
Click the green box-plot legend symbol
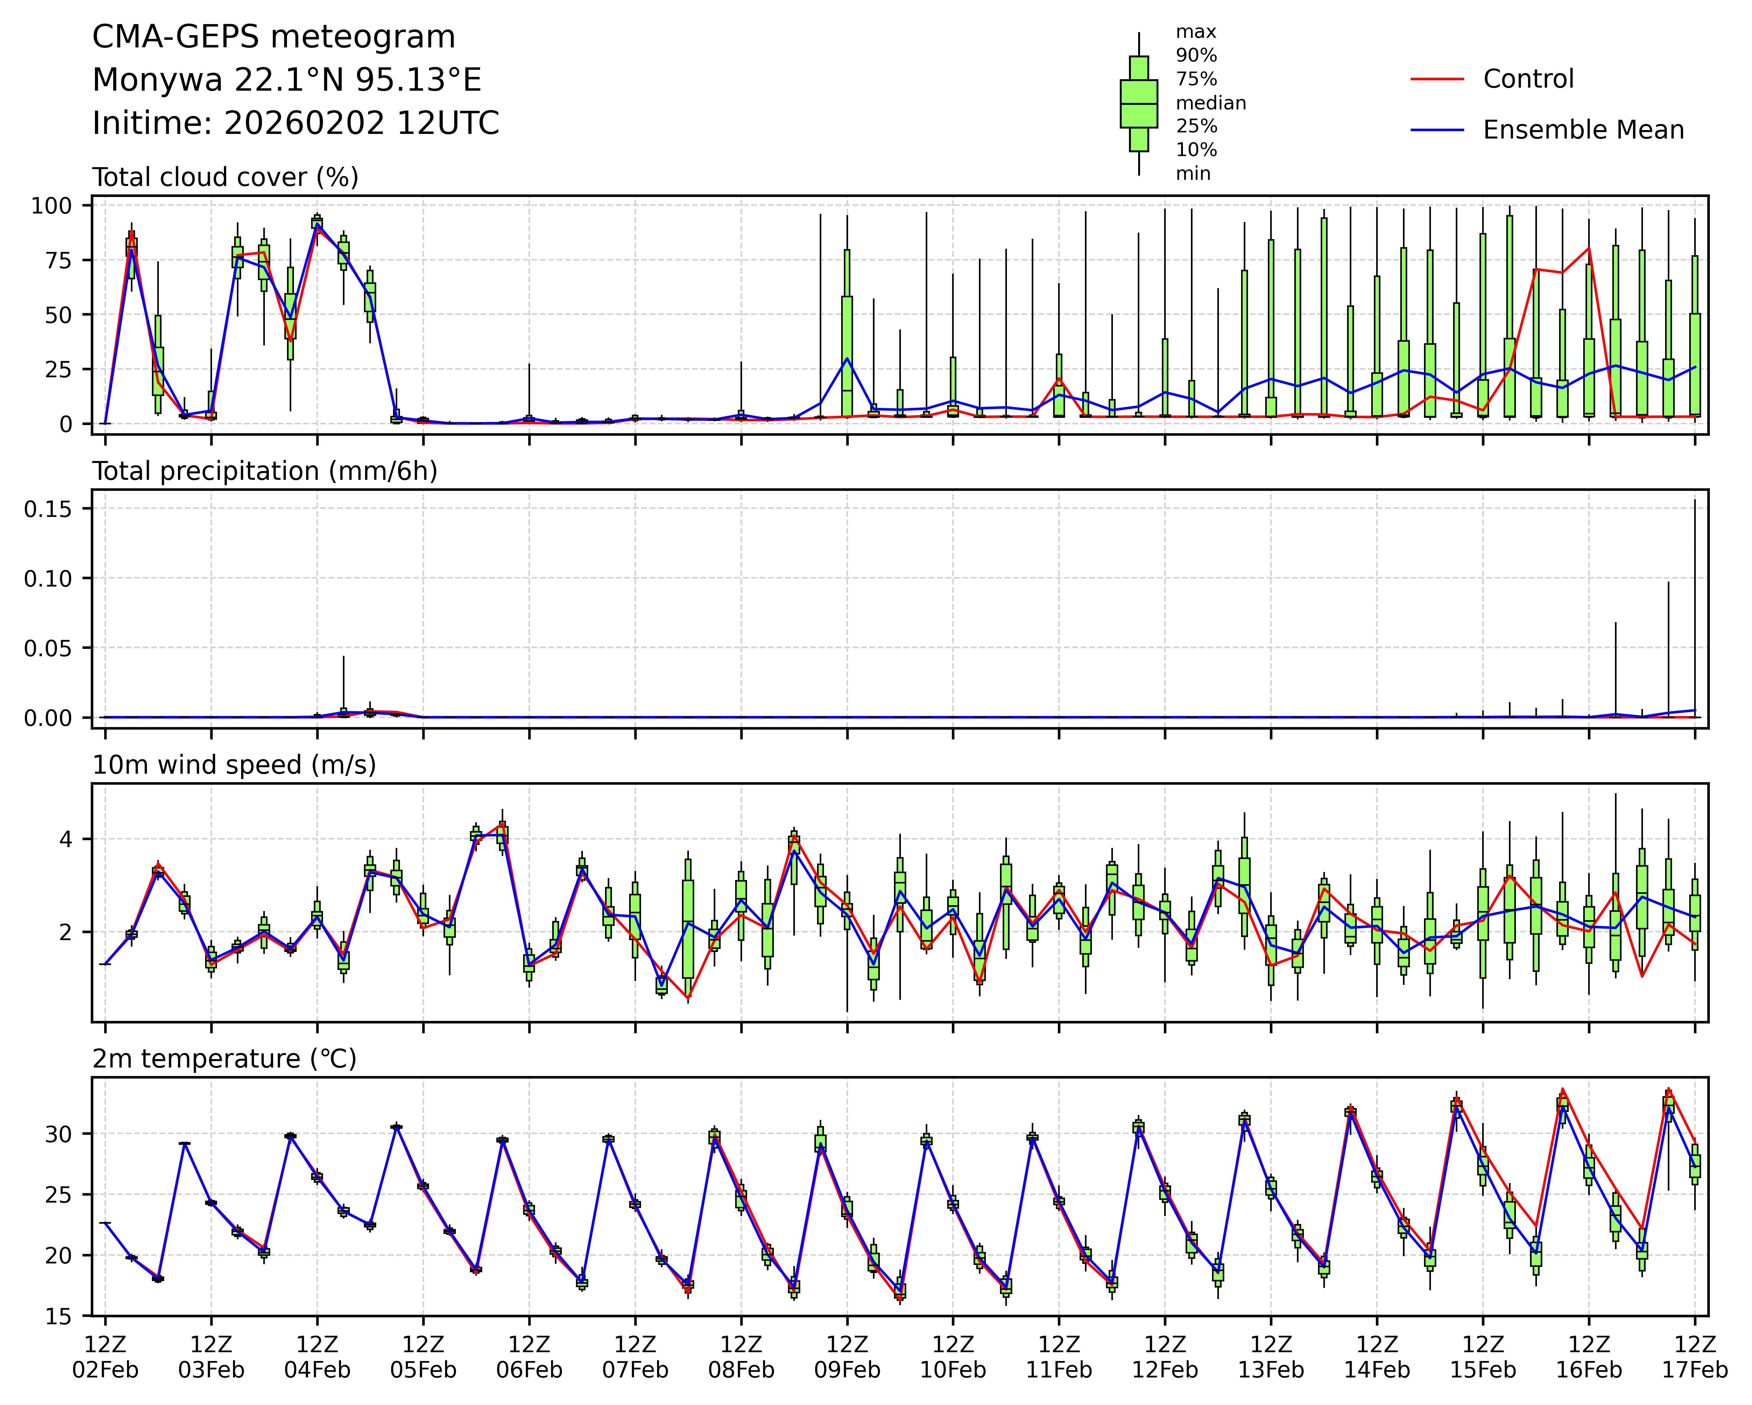tap(1139, 103)
